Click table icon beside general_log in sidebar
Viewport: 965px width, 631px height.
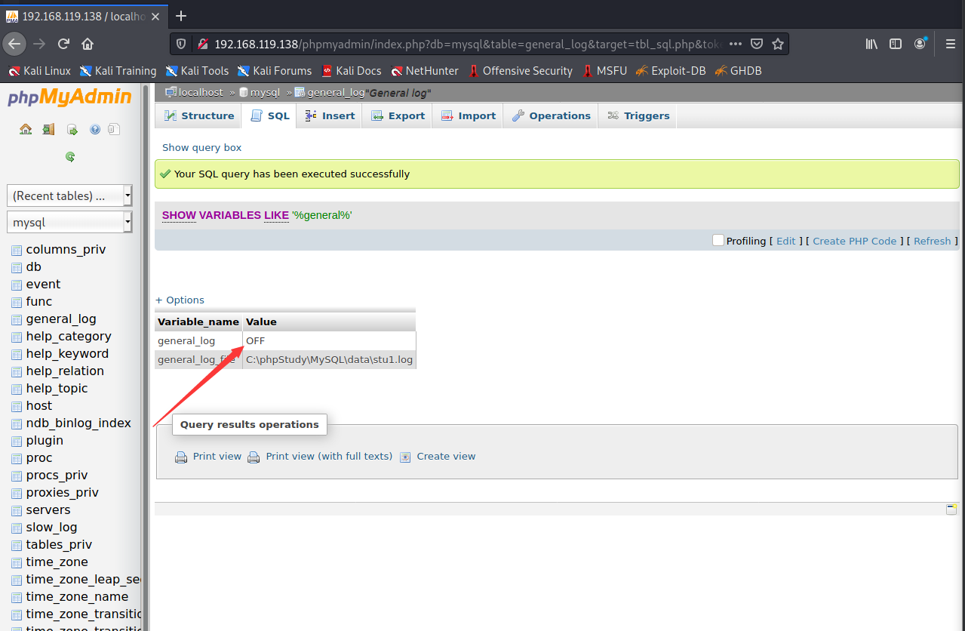[x=17, y=319]
